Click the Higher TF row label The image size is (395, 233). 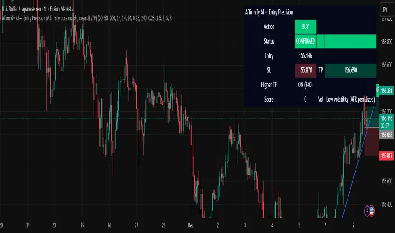point(269,85)
